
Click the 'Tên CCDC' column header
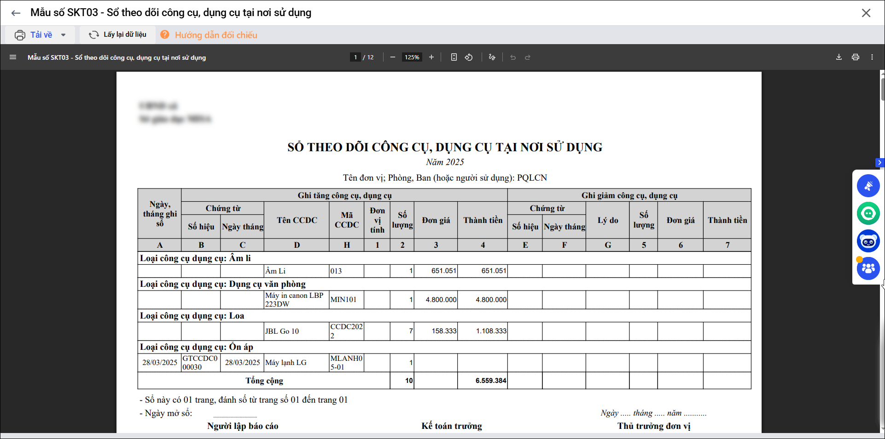297,220
